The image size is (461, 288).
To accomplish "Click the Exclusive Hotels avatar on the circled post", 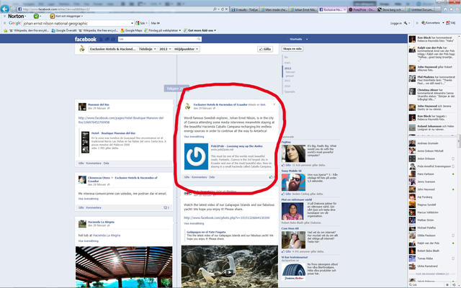I will tap(187, 107).
